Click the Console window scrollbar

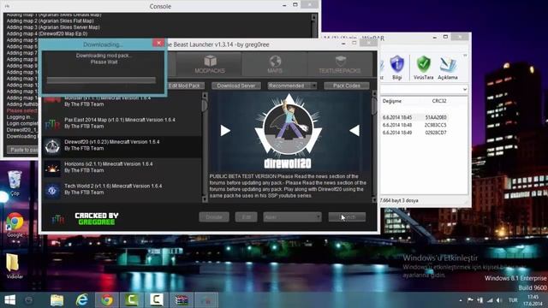pyautogui.click(x=313, y=25)
